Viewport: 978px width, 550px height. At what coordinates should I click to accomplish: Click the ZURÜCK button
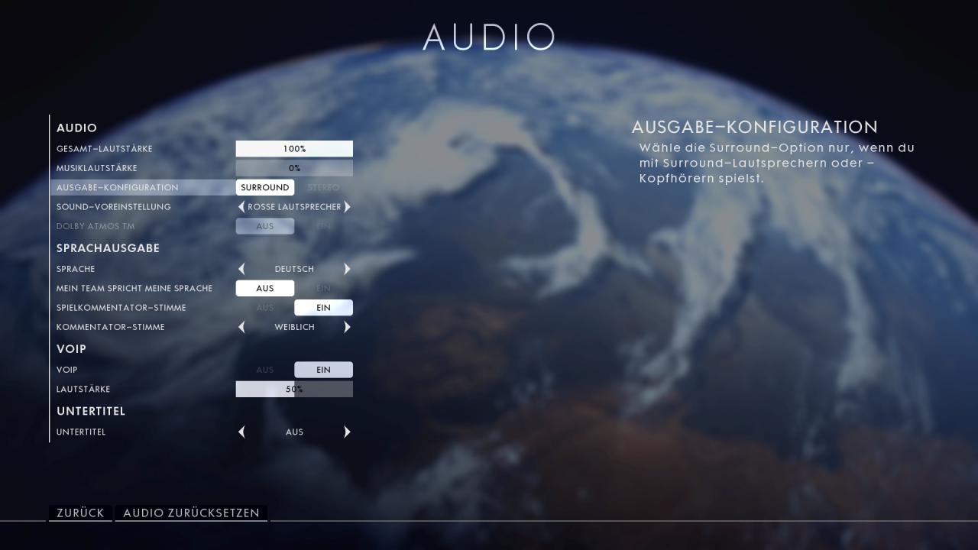tap(80, 513)
